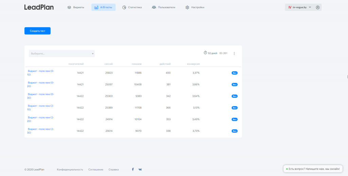Go to the Пользователи section
Image resolution: width=348 pixels, height=176 pixels.
(163, 7)
